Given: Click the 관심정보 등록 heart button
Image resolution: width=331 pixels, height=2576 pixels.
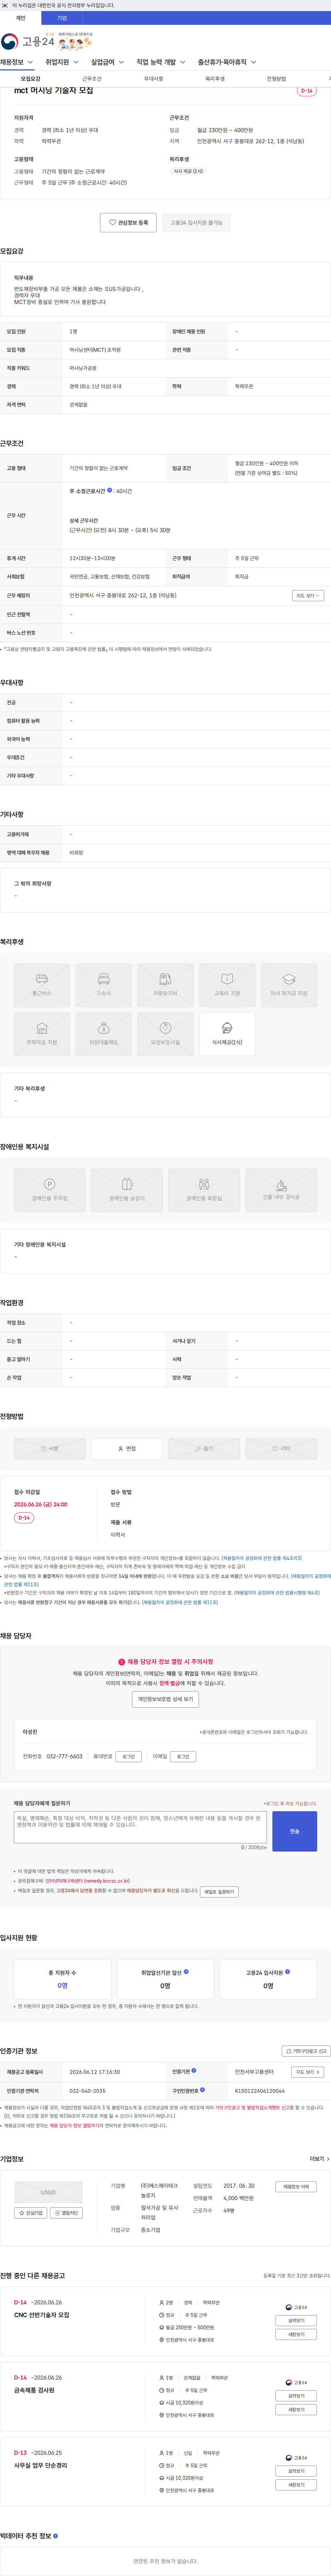Looking at the screenshot, I should pyautogui.click(x=128, y=223).
